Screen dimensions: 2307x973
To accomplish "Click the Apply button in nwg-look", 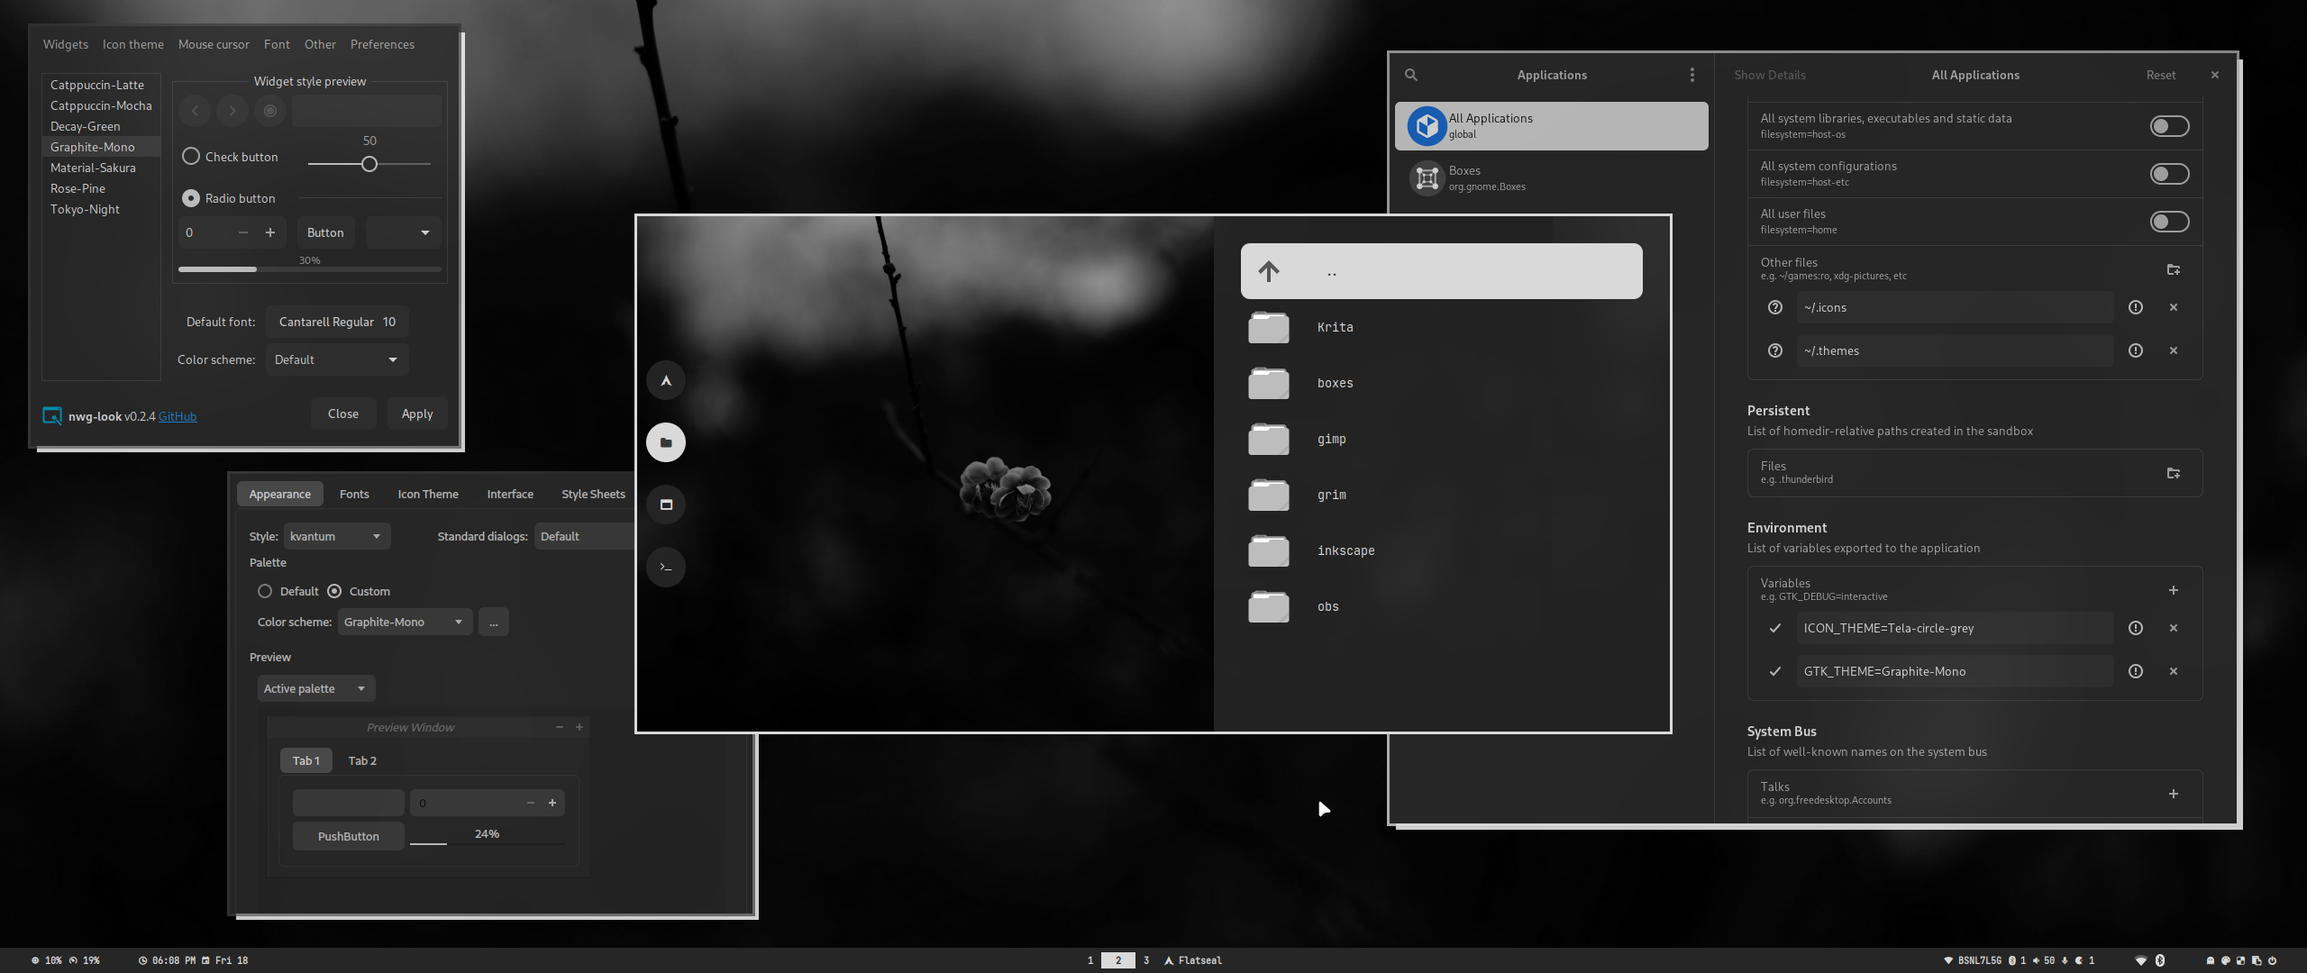I will click(x=416, y=413).
